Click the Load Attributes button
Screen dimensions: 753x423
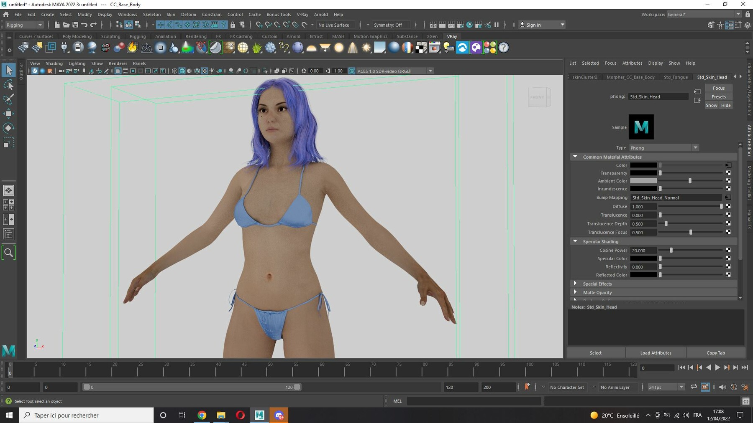click(x=656, y=353)
